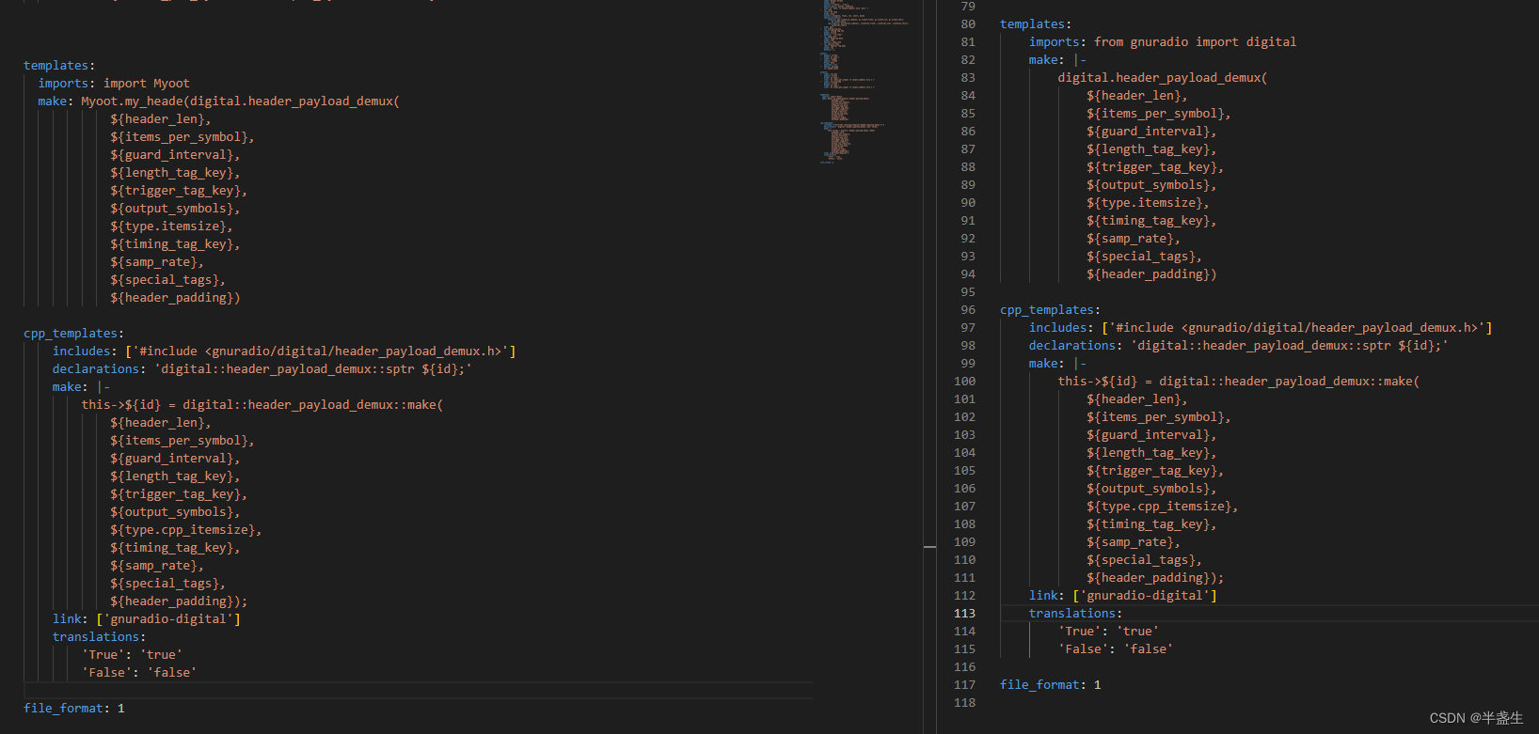This screenshot has width=1539, height=734.
Task: Click "'True': 'true'" on line 114
Action: 1108,632
